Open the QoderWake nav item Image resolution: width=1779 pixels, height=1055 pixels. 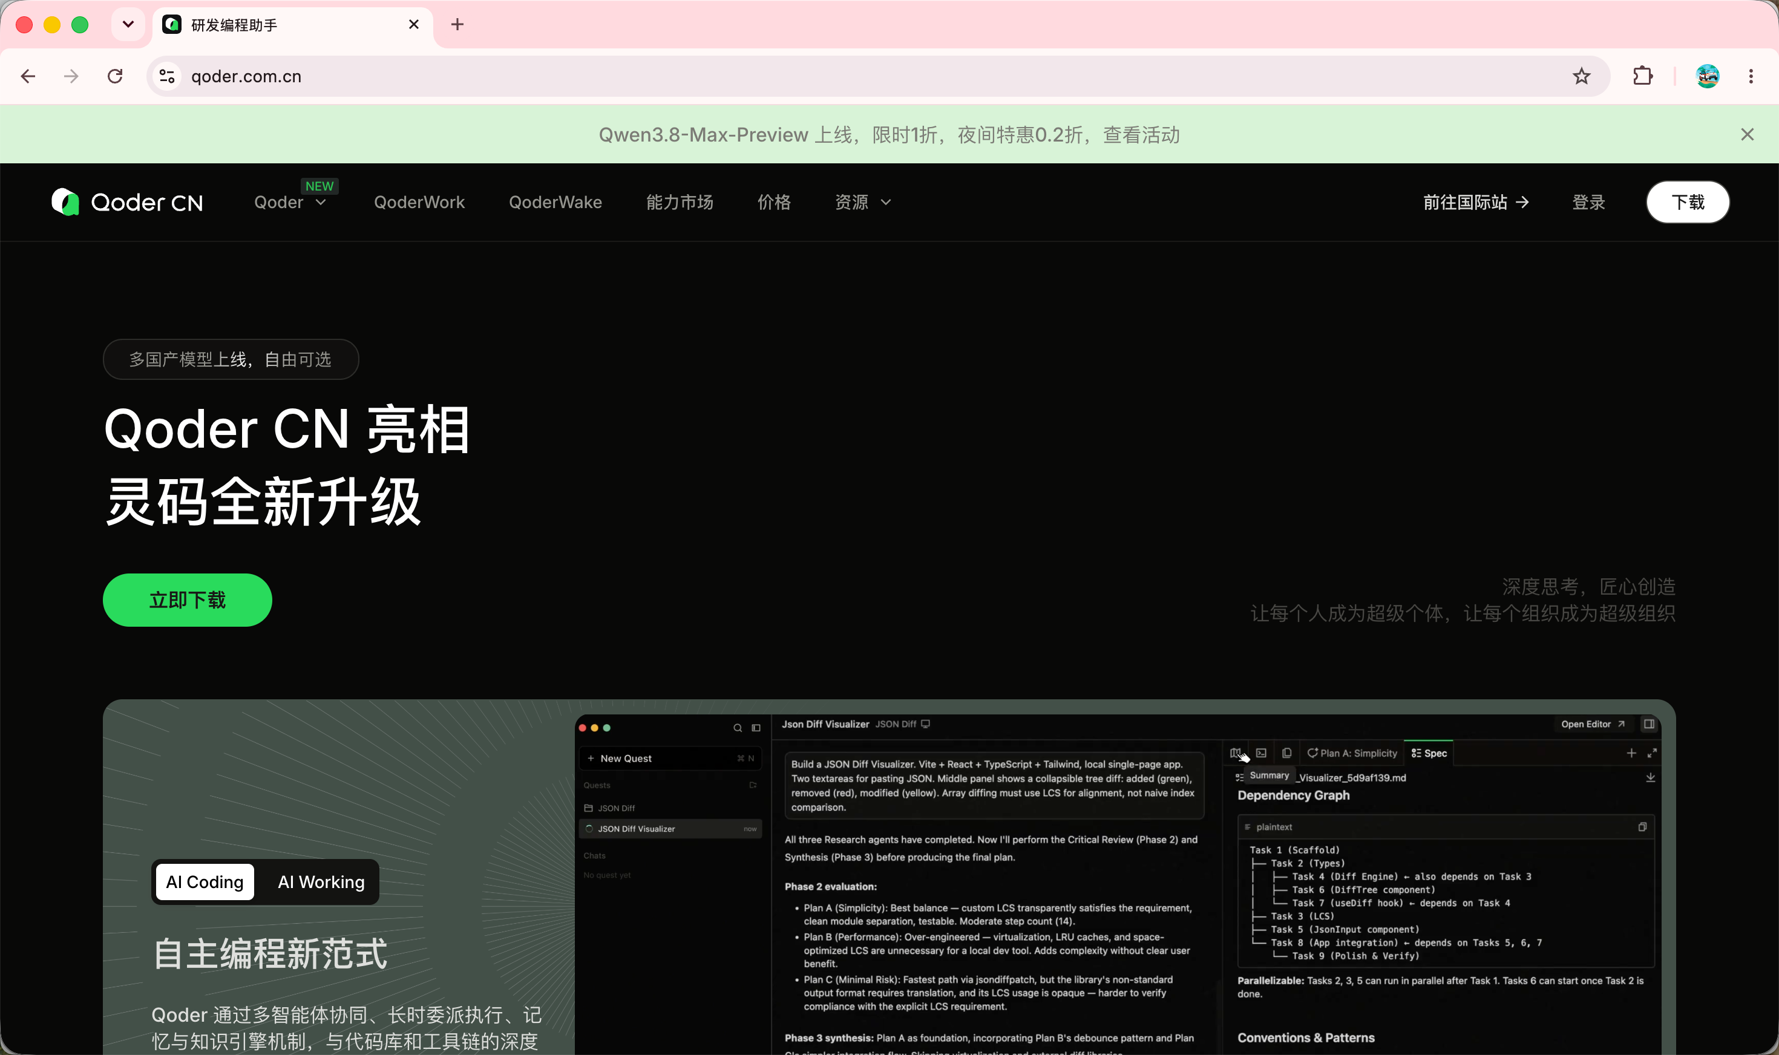click(x=555, y=203)
